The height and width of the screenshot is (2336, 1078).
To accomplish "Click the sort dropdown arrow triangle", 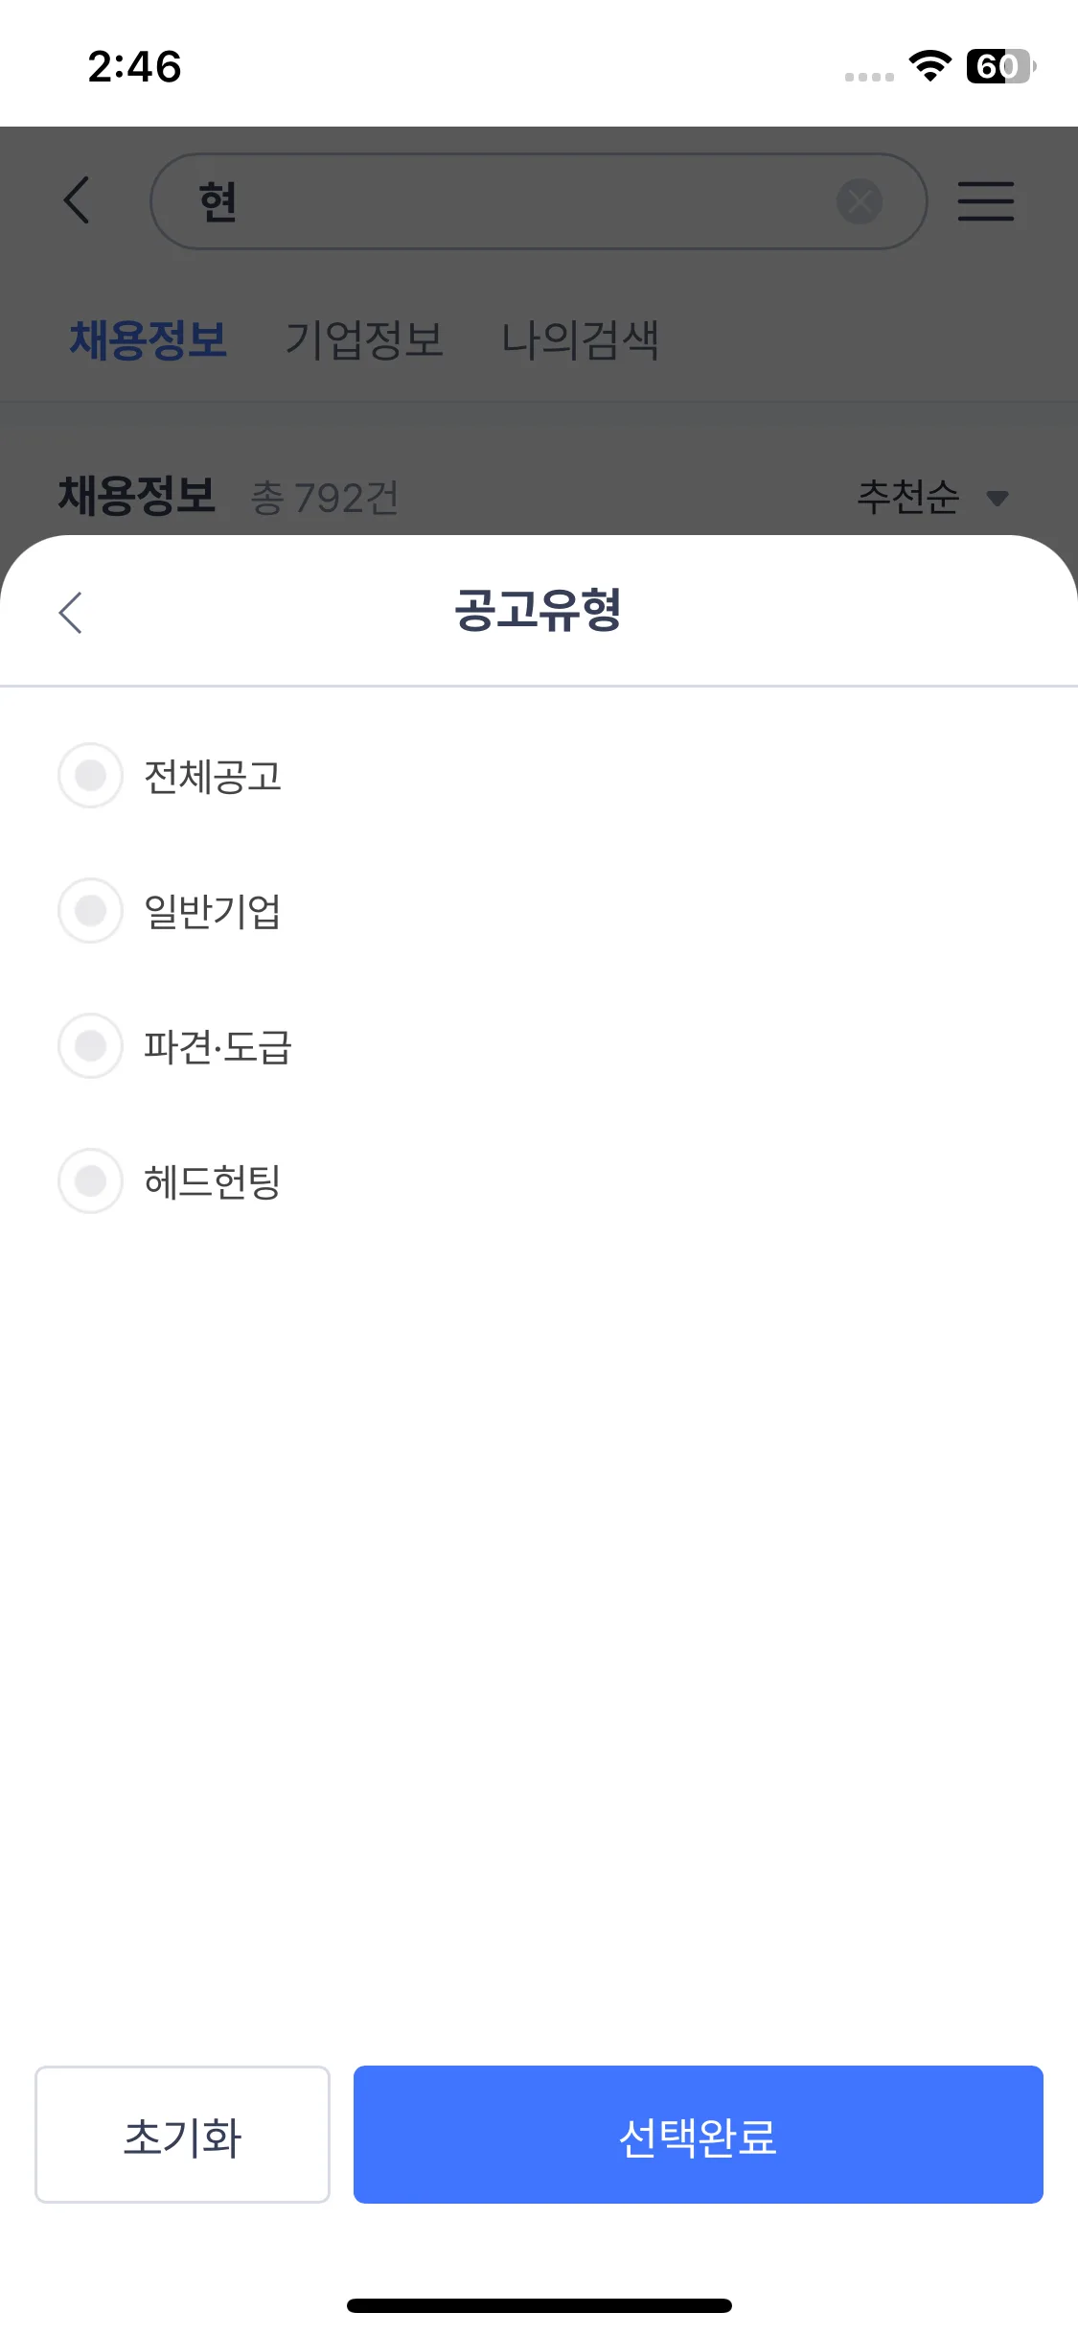I will click(x=998, y=499).
